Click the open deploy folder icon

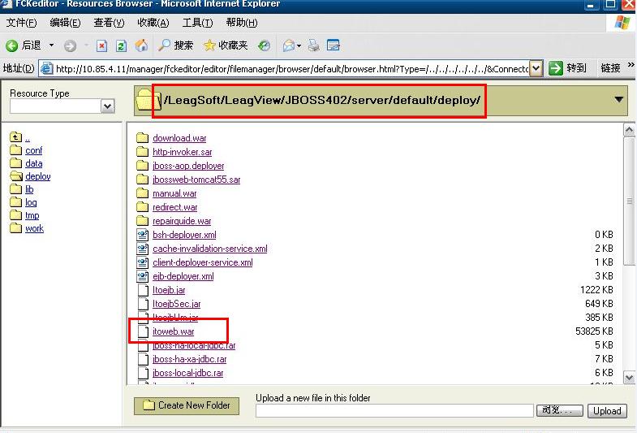pos(16,176)
